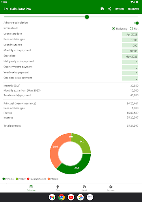Open the Start date picker May 2023
The image size is (142, 202).
tap(130, 56)
